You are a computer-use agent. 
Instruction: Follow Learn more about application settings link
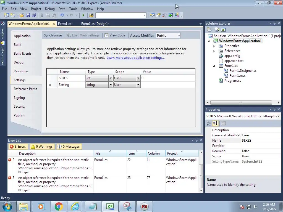(x=135, y=58)
